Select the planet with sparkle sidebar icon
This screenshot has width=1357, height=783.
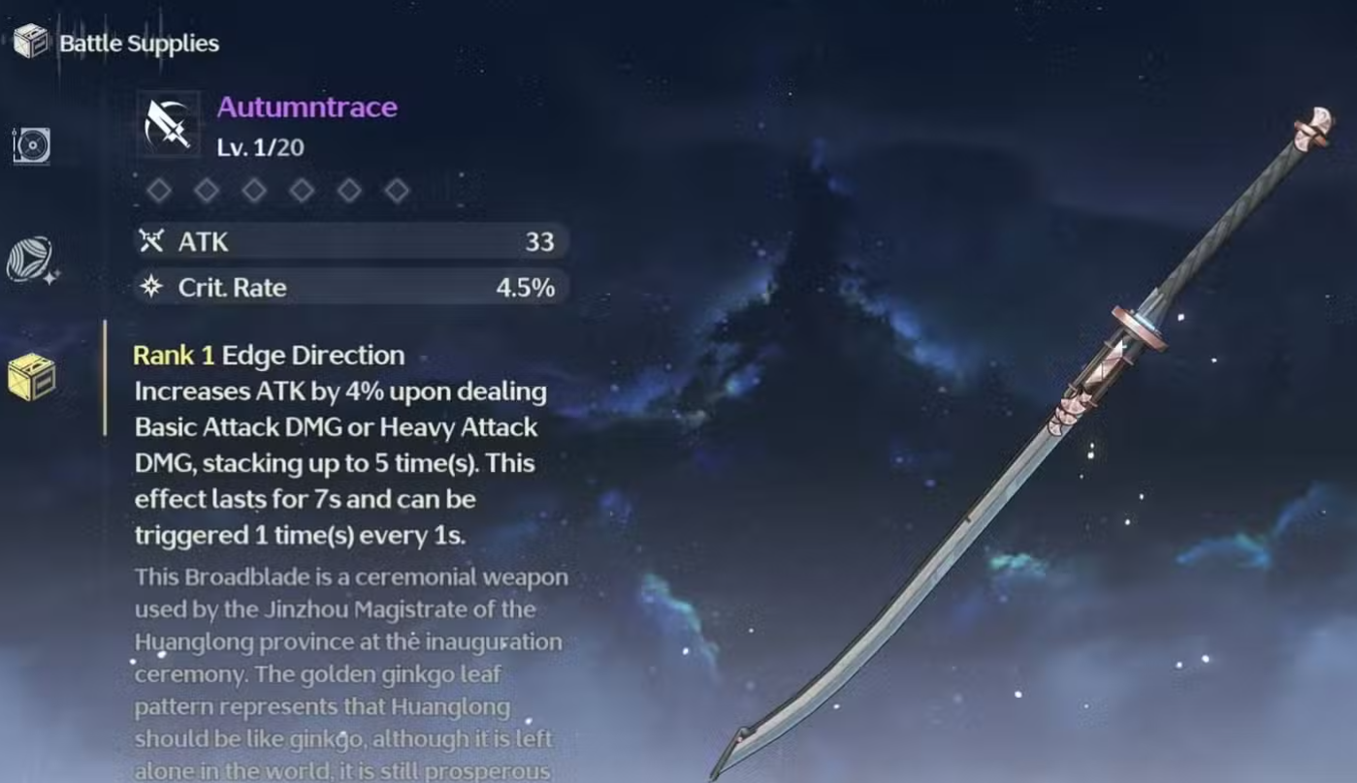tap(32, 260)
